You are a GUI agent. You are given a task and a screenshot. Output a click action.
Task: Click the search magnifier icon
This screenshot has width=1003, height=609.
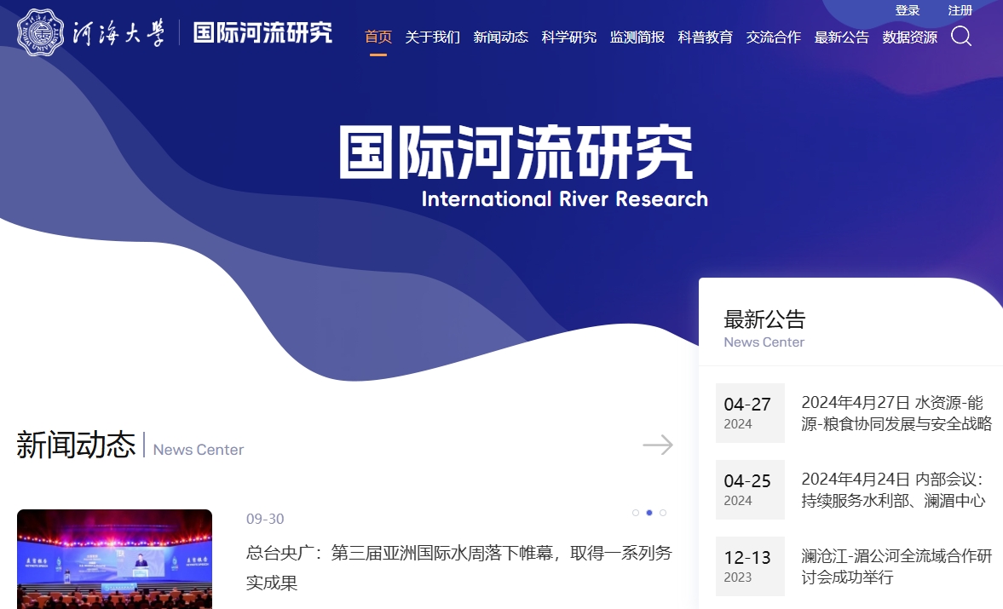pos(960,36)
